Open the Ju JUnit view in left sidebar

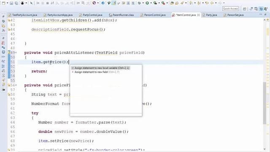3,30
